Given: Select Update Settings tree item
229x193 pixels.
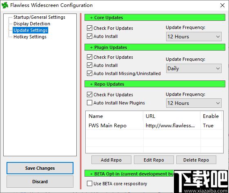Looking at the screenshot, I should coord(30,30).
